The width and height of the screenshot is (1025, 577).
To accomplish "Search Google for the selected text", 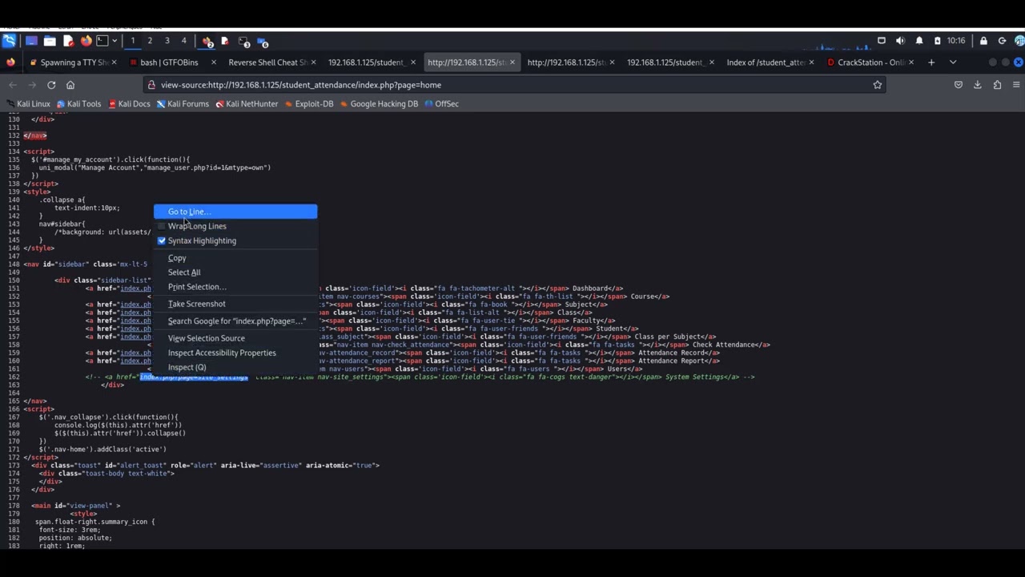I will pos(235,321).
